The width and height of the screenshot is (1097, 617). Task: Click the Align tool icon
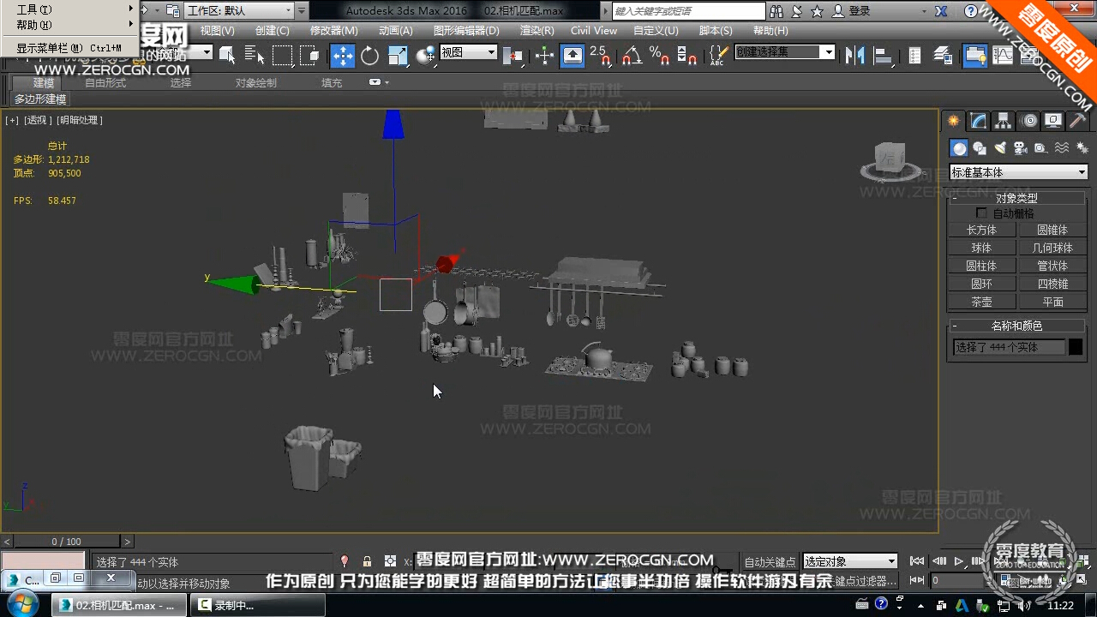click(x=883, y=56)
